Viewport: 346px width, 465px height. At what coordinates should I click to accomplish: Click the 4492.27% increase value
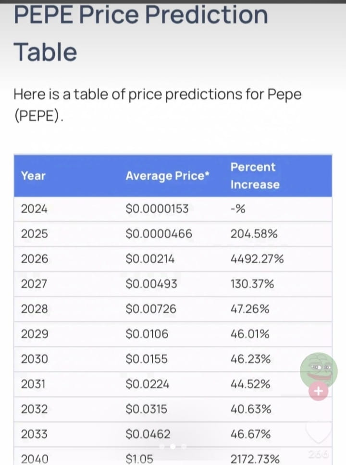click(257, 259)
